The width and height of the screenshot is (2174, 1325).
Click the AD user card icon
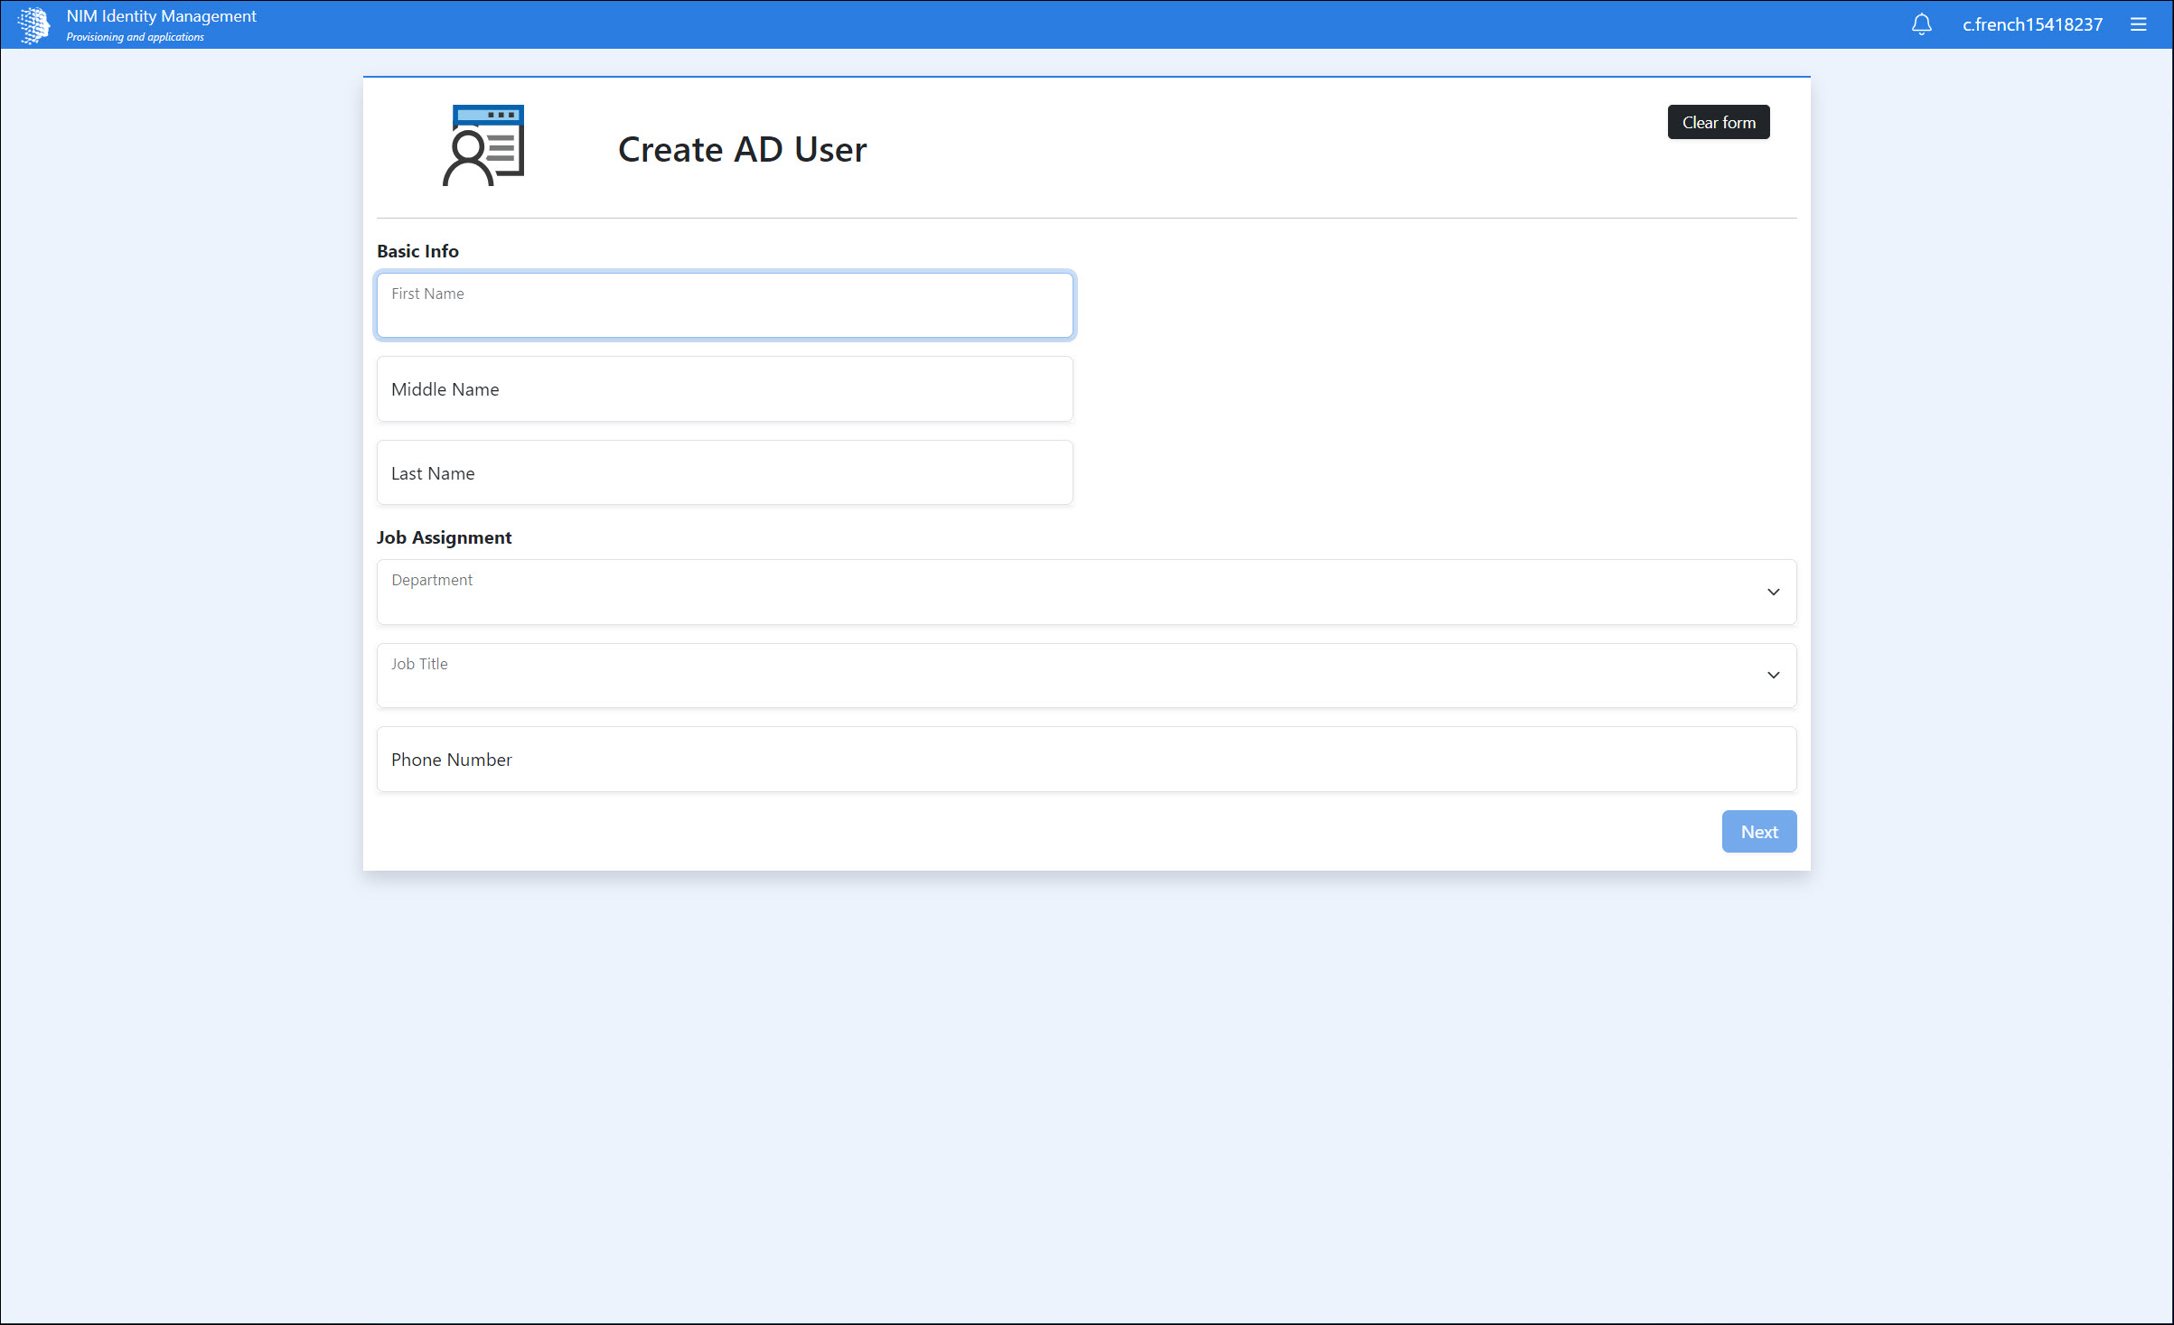point(483,146)
